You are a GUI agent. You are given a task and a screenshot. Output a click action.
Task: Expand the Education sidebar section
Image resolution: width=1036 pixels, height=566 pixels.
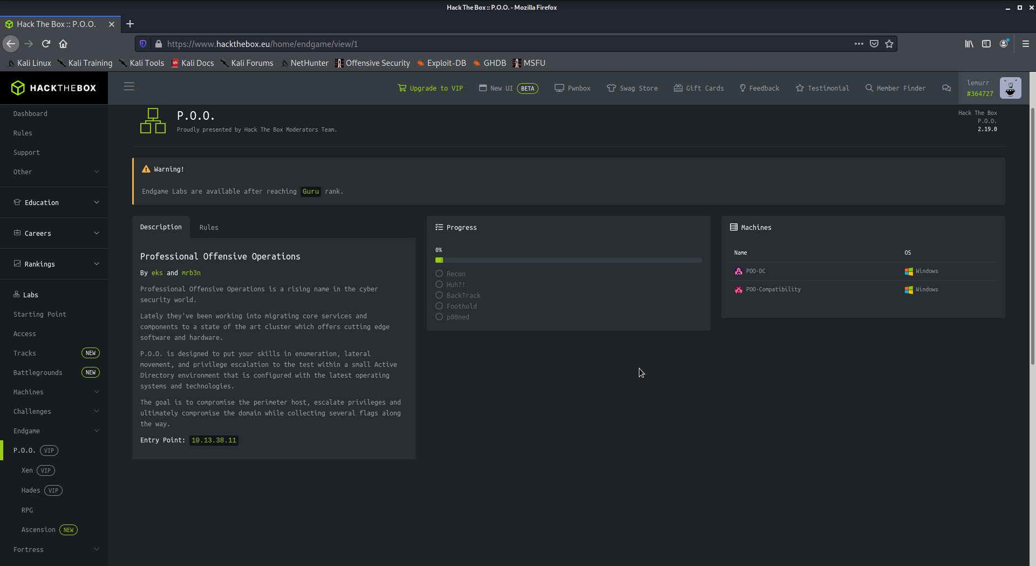click(54, 202)
